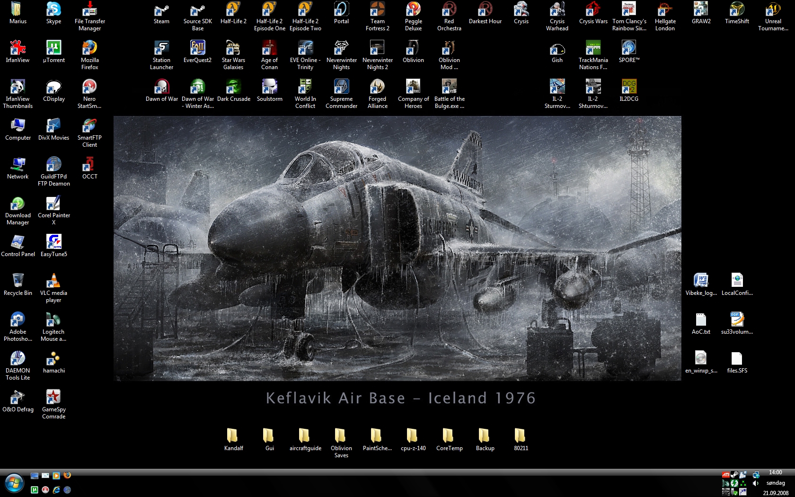Open the CoreTemp folder
Image resolution: width=795 pixels, height=497 pixels.
[x=449, y=436]
